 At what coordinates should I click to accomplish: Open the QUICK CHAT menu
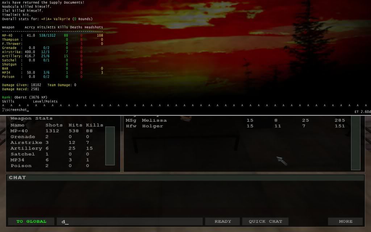coord(265,221)
